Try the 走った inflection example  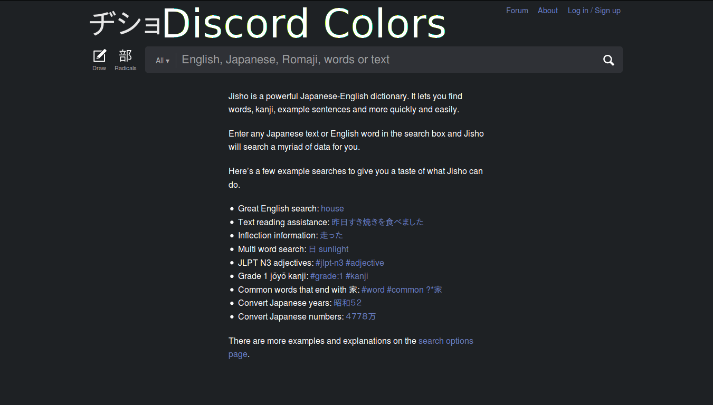click(331, 236)
